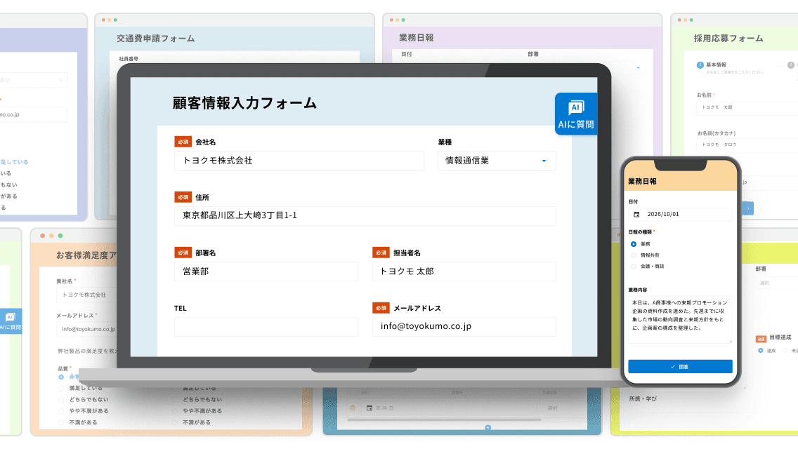Click the 会社名 field with トヨクモ株式会社
Screen dimensions: 798x449
tap(299, 161)
